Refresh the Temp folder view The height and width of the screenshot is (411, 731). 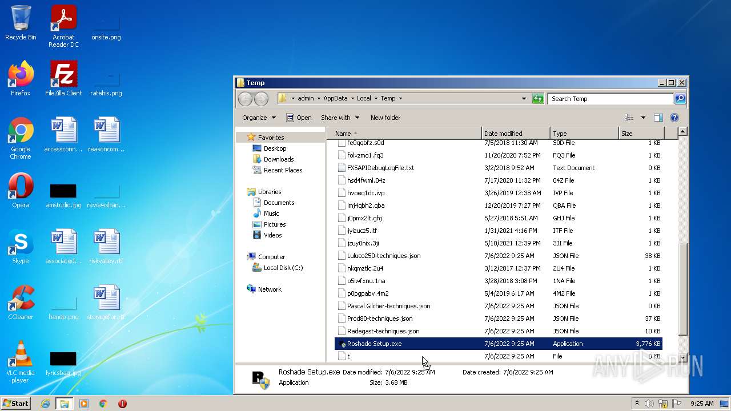[x=538, y=99]
